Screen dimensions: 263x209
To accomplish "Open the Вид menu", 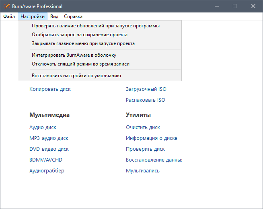I will click(x=54, y=16).
